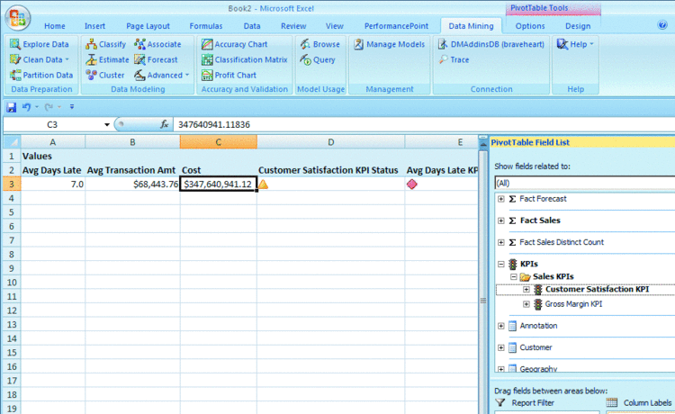675x414 pixels.
Task: Select the Avg Days Late value 7.0
Action: click(53, 184)
